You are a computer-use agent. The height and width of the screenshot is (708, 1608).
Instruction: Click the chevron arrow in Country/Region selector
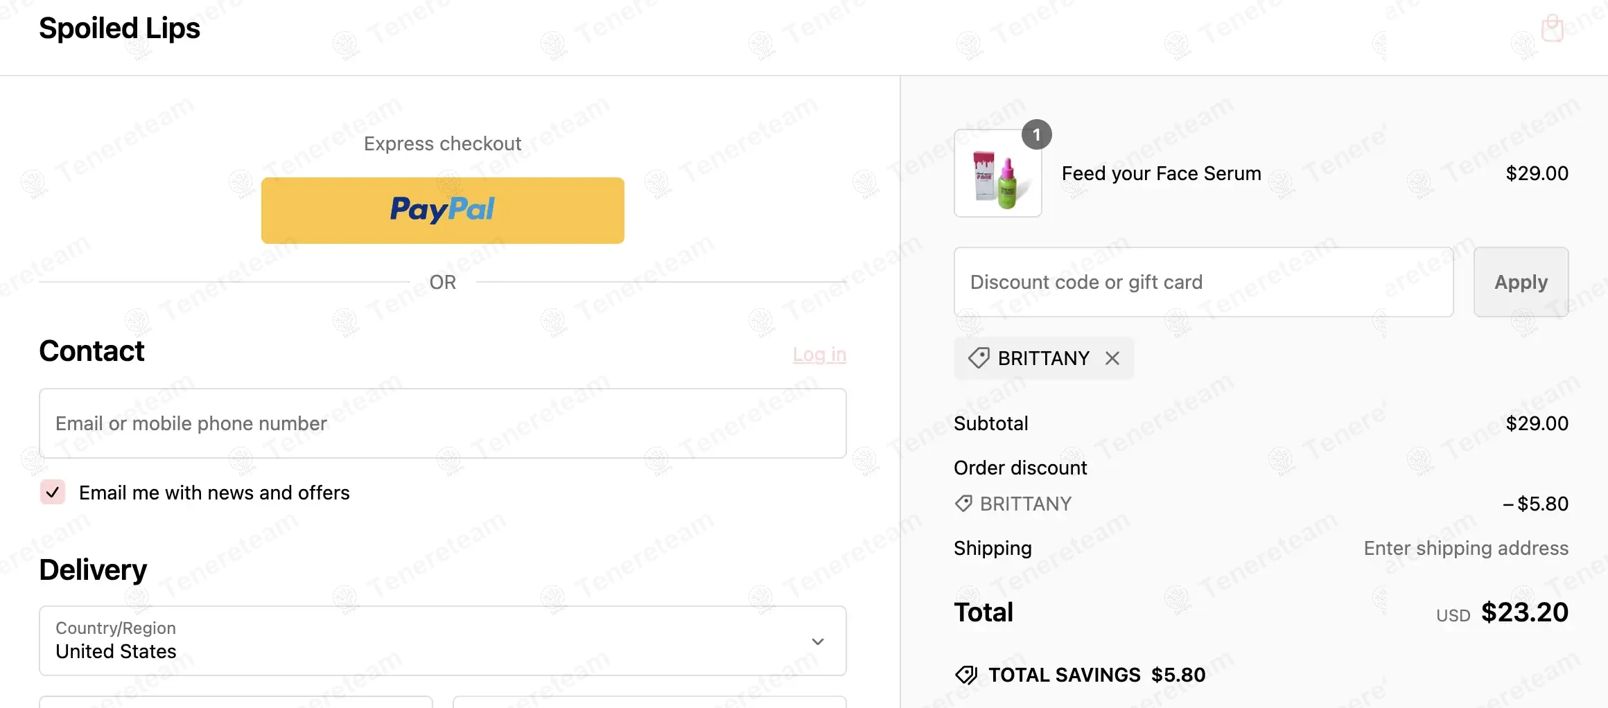click(x=818, y=641)
